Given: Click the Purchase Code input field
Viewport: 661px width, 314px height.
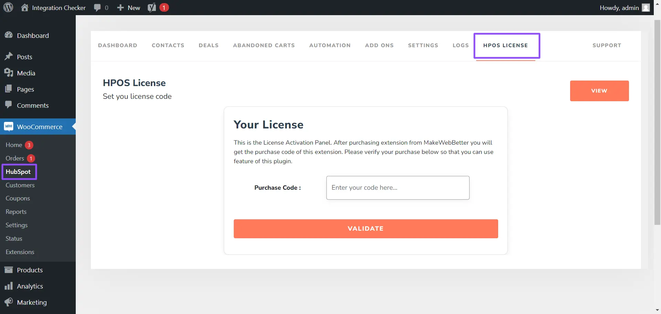Looking at the screenshot, I should click(x=398, y=188).
